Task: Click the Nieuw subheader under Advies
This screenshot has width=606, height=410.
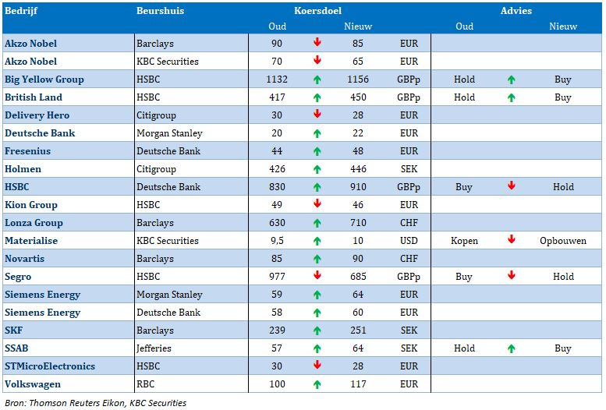Action: pos(563,27)
